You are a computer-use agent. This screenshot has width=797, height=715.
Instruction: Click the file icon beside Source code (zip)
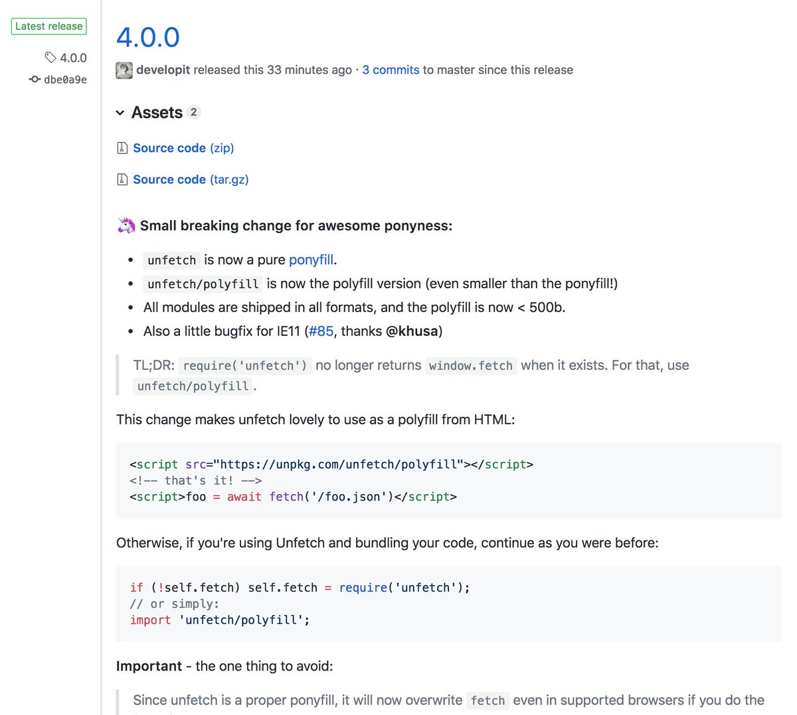pyautogui.click(x=122, y=147)
